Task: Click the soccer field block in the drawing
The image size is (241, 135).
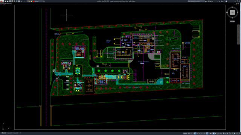Action: click(x=89, y=85)
